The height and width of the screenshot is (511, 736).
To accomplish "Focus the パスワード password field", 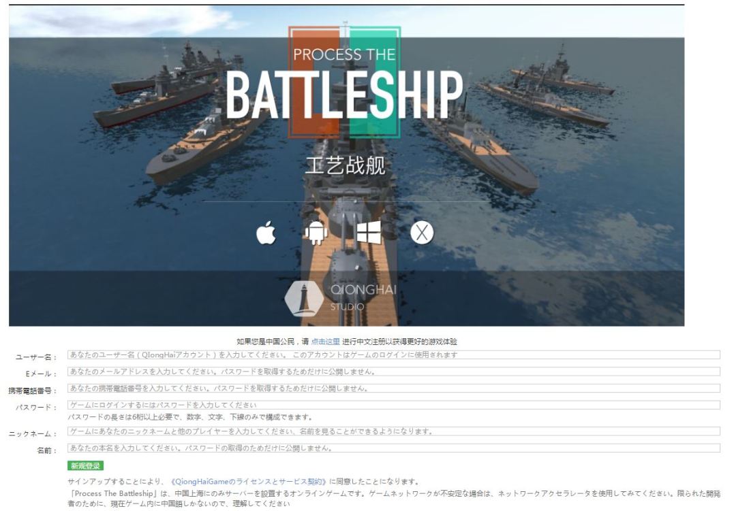I will point(393,405).
